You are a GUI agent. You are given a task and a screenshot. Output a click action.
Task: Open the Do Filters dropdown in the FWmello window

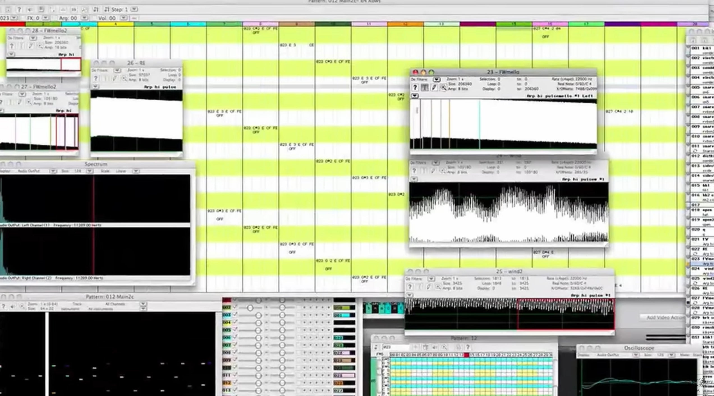(x=437, y=79)
